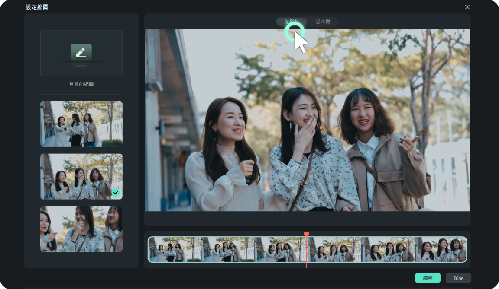Click the first frame in the filmstrip
The width and height of the screenshot is (499, 289).
[175, 249]
